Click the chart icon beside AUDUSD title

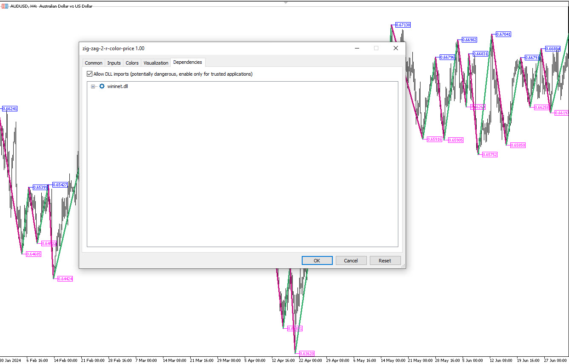(4, 6)
